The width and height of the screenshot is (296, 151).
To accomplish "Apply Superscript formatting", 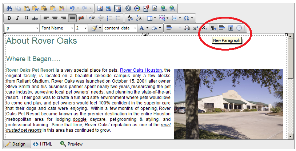I will [196, 28].
